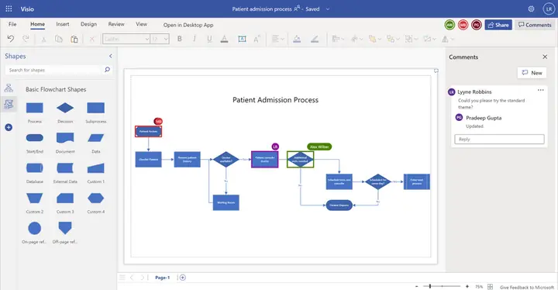Switch to the View tab
This screenshot has width=558, height=290.
141,24
